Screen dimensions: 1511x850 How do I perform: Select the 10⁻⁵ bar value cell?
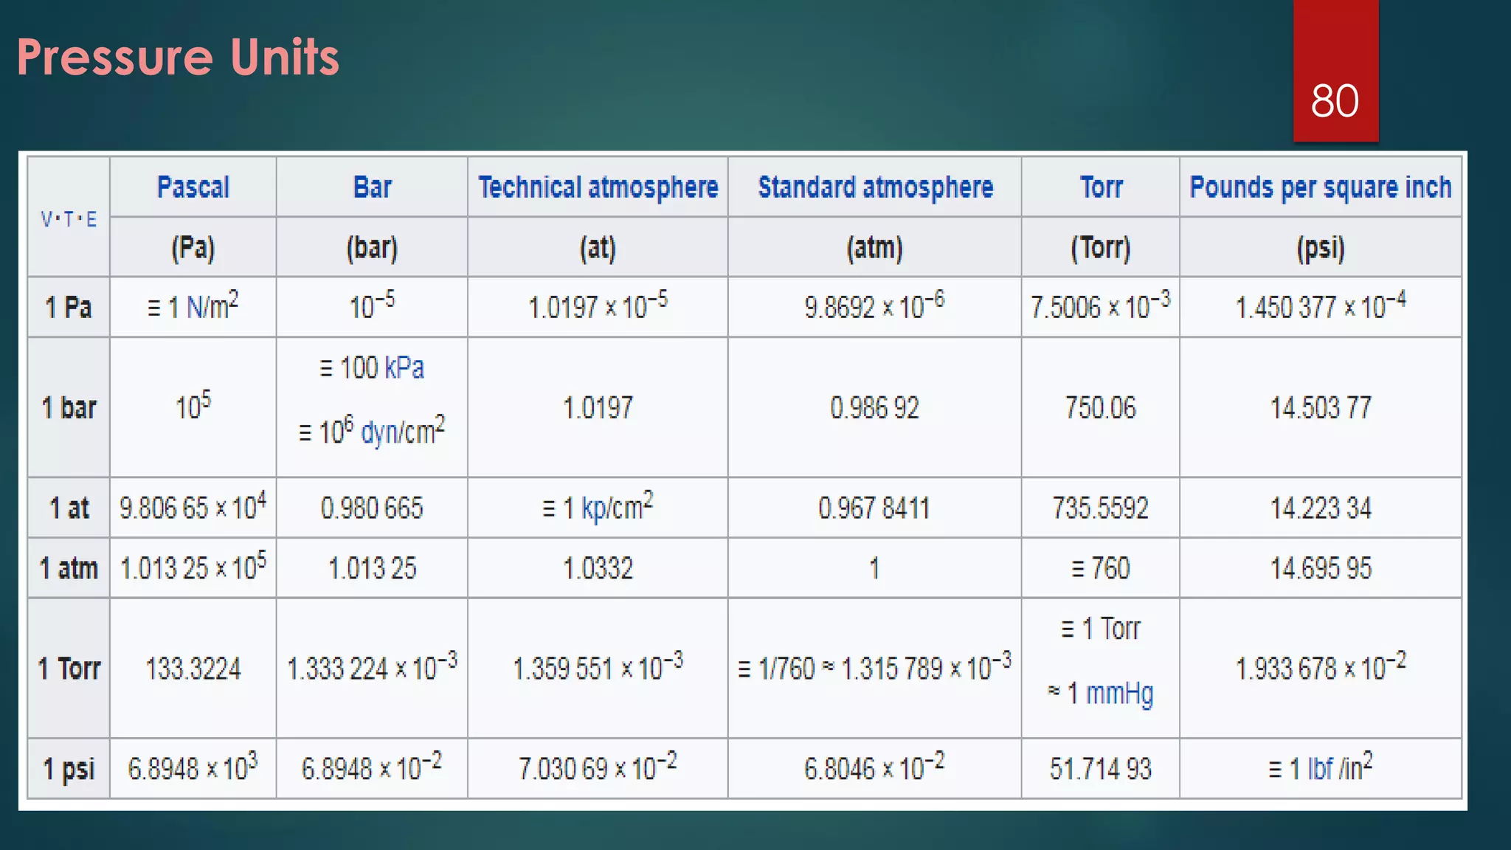pos(372,307)
